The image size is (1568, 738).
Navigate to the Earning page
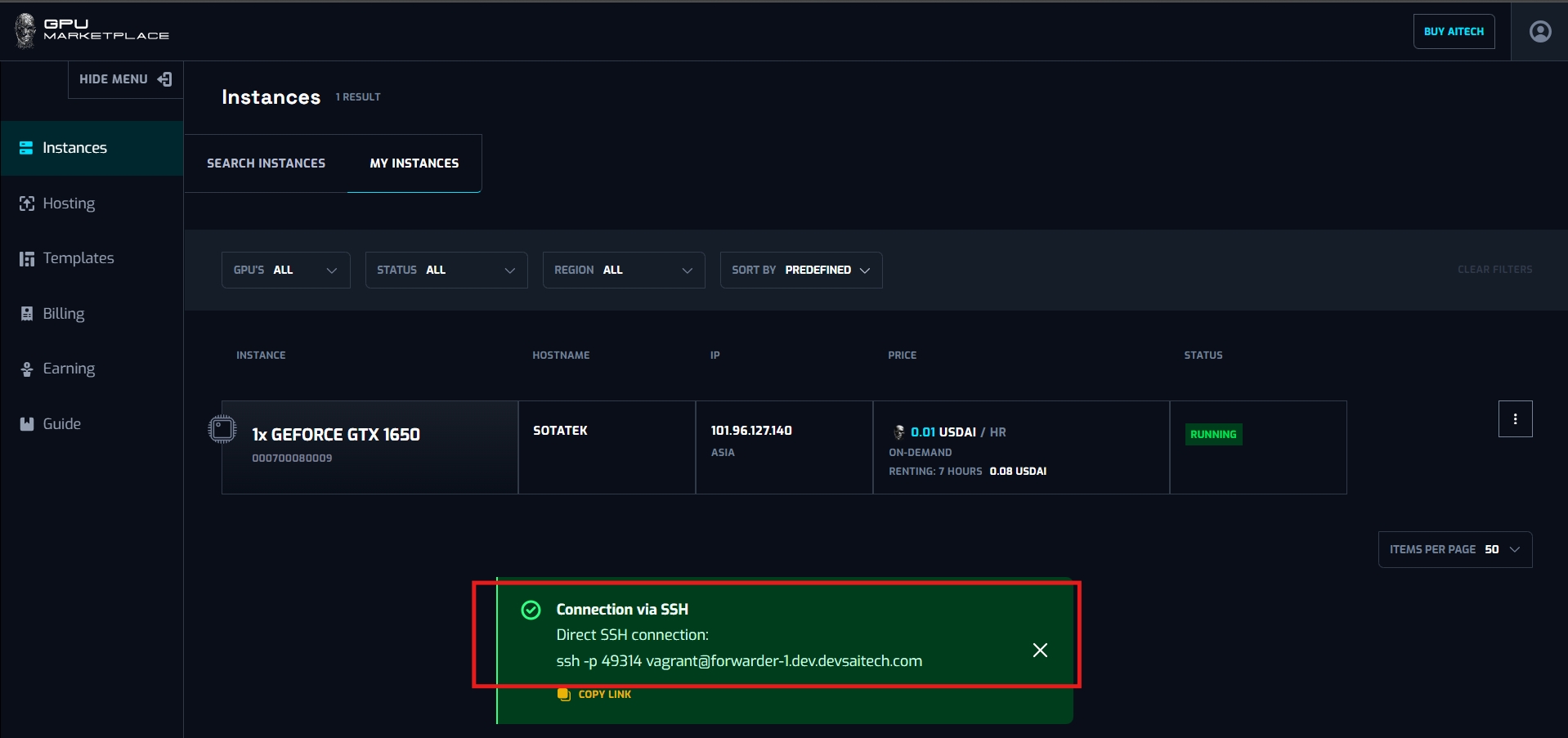click(69, 369)
